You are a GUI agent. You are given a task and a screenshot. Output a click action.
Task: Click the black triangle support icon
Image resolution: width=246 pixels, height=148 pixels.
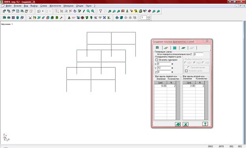click(x=69, y=18)
